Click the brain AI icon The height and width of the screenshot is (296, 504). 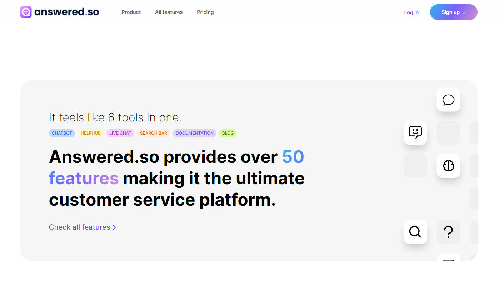(448, 166)
